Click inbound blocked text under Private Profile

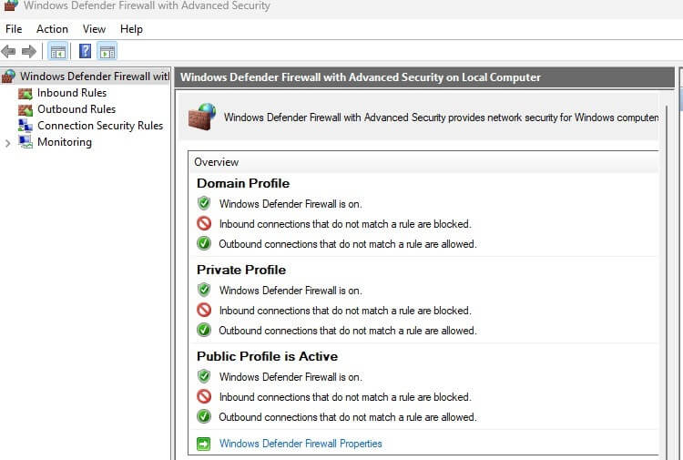click(345, 311)
